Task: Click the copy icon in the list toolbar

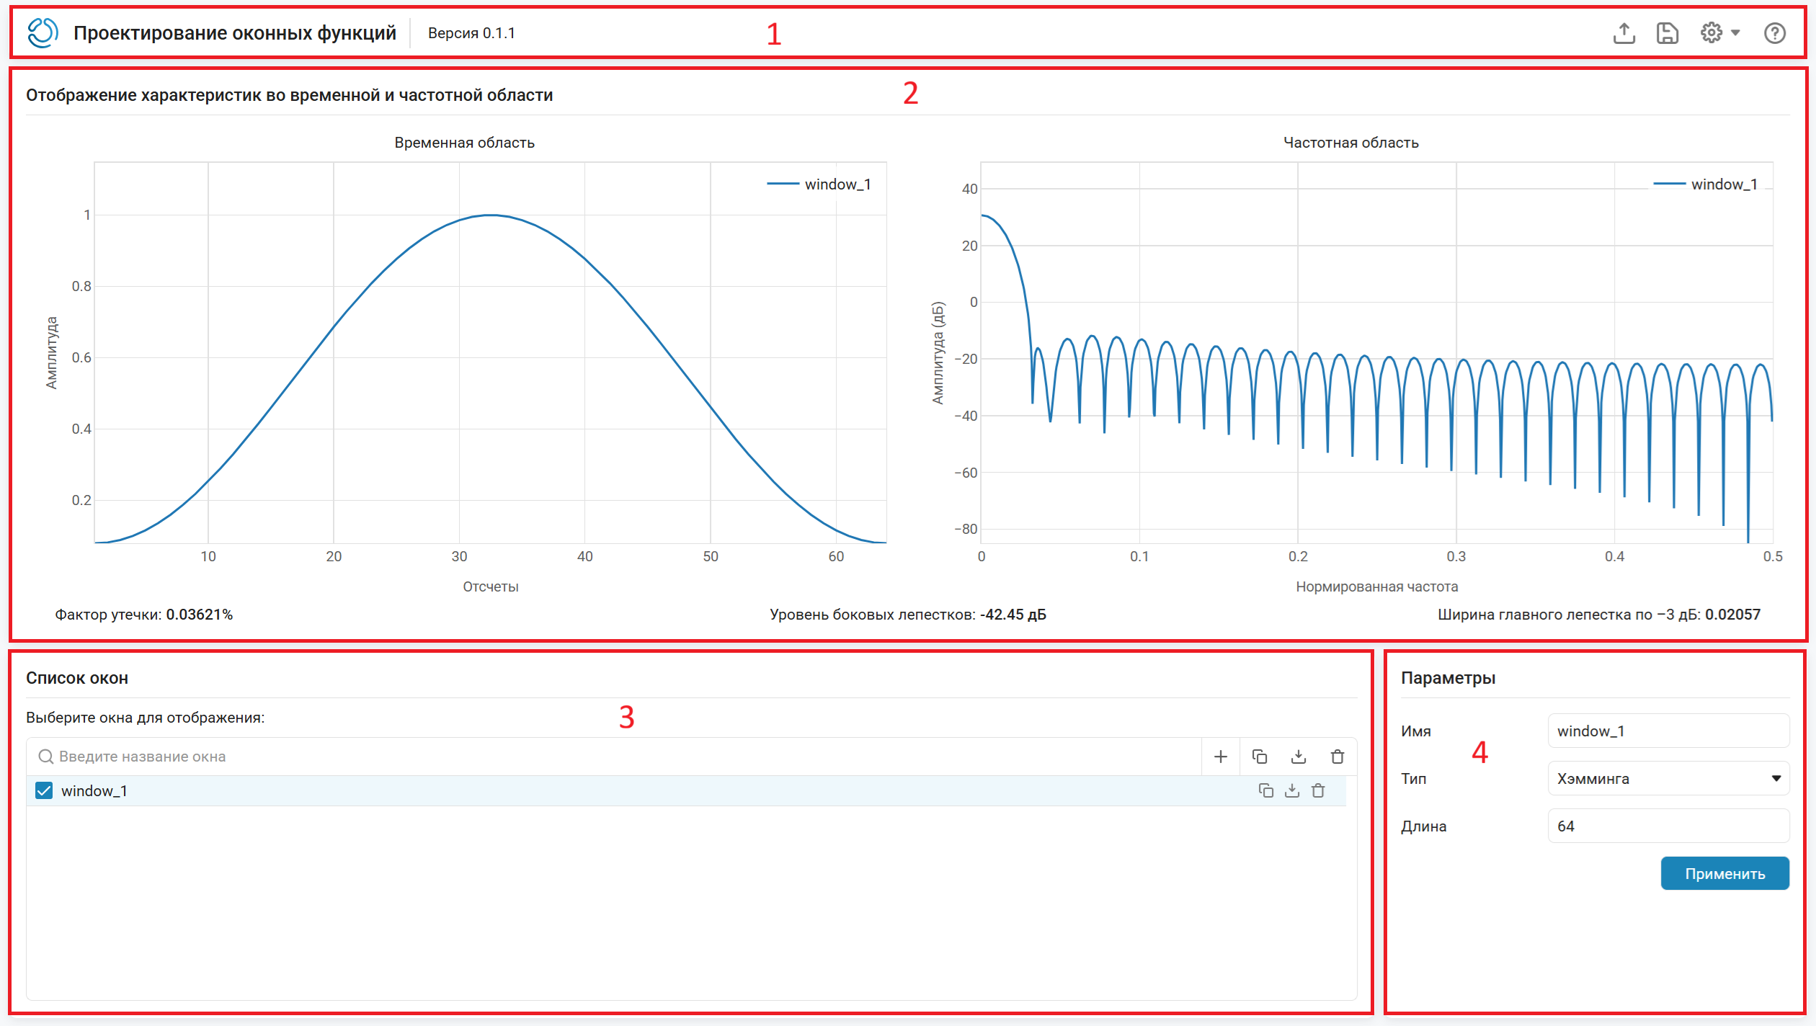Action: click(1260, 757)
